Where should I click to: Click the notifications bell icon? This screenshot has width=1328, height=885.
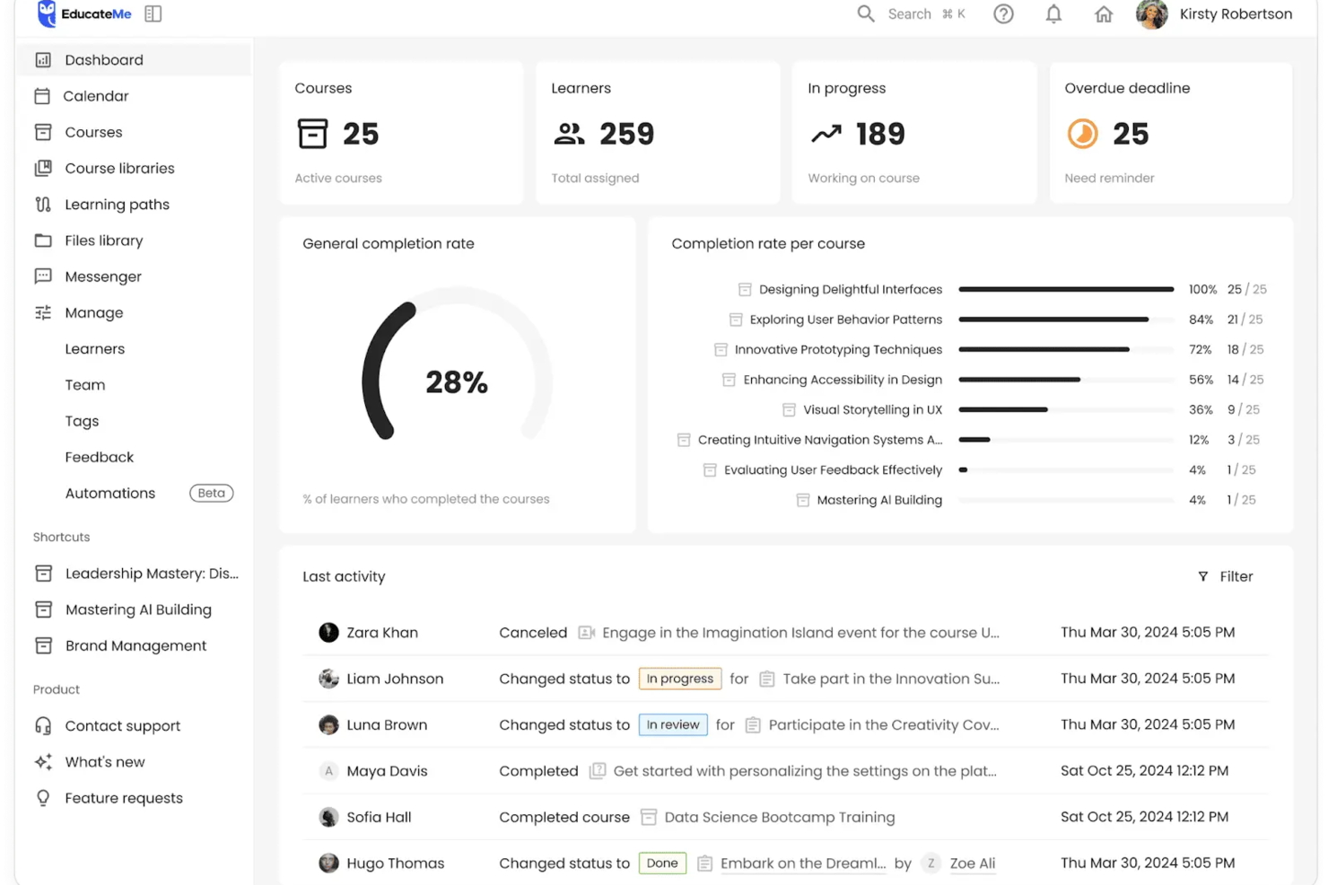tap(1053, 13)
